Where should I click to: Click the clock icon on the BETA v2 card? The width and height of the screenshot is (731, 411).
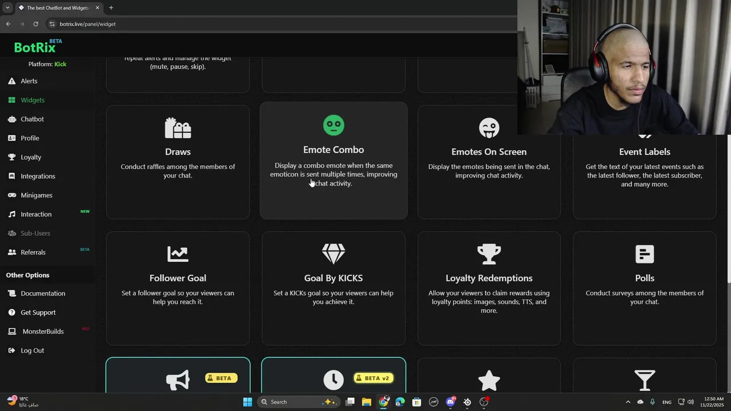click(334, 380)
